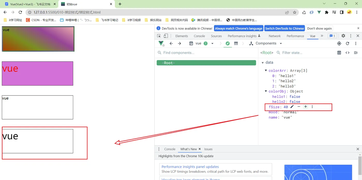
Task: Collapse the colorArr array tree
Action: (x=266, y=71)
